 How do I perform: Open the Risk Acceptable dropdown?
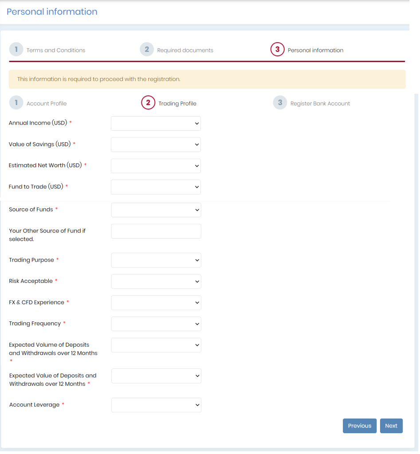coord(156,282)
